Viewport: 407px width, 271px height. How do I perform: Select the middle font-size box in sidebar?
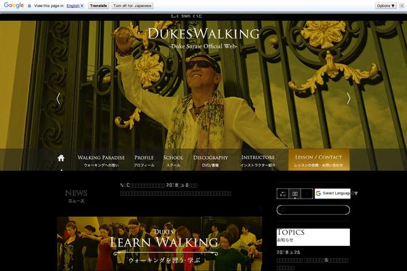[295, 194]
